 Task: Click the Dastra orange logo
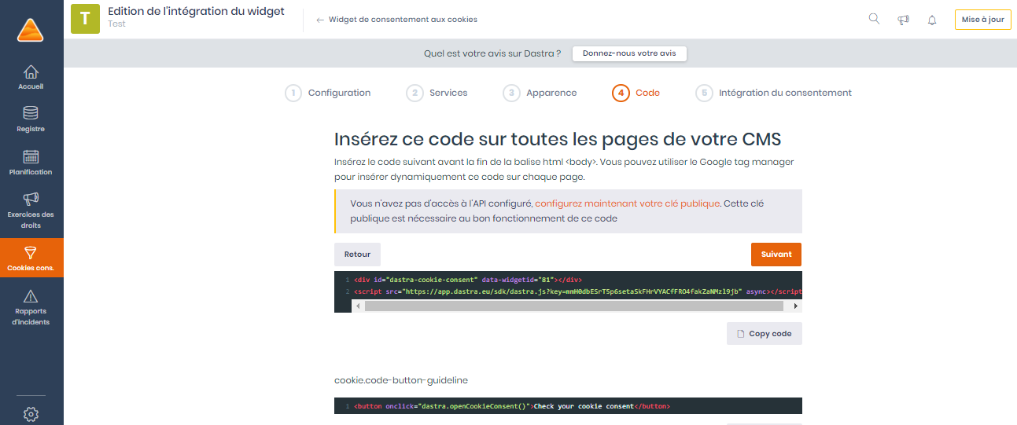point(30,30)
